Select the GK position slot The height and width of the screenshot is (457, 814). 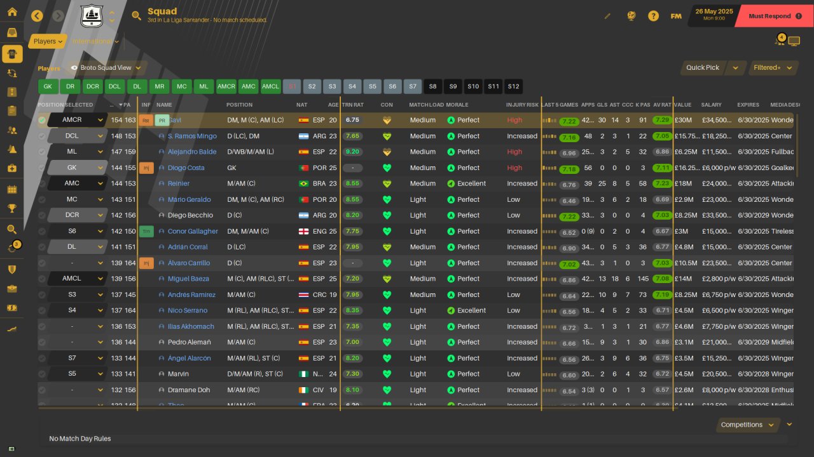(48, 86)
